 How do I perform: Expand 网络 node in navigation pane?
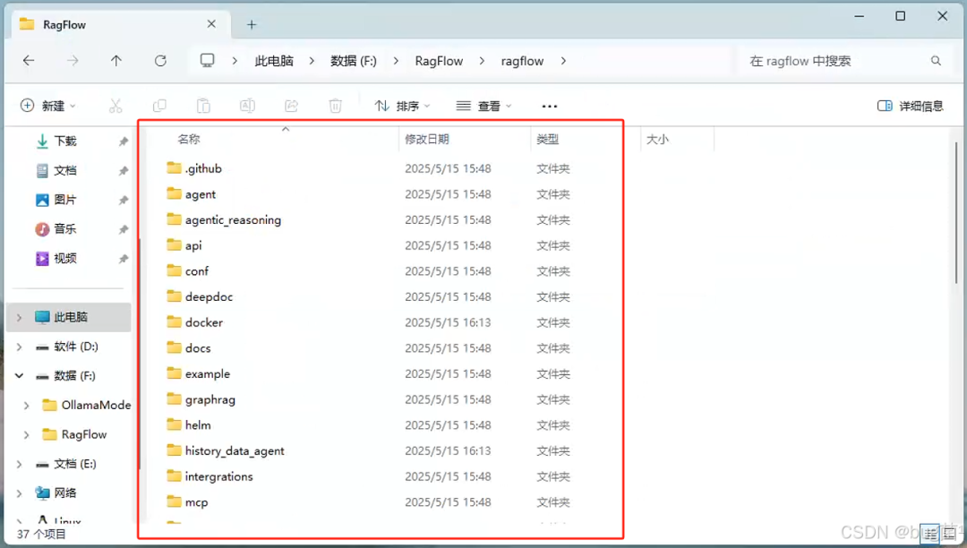click(19, 493)
